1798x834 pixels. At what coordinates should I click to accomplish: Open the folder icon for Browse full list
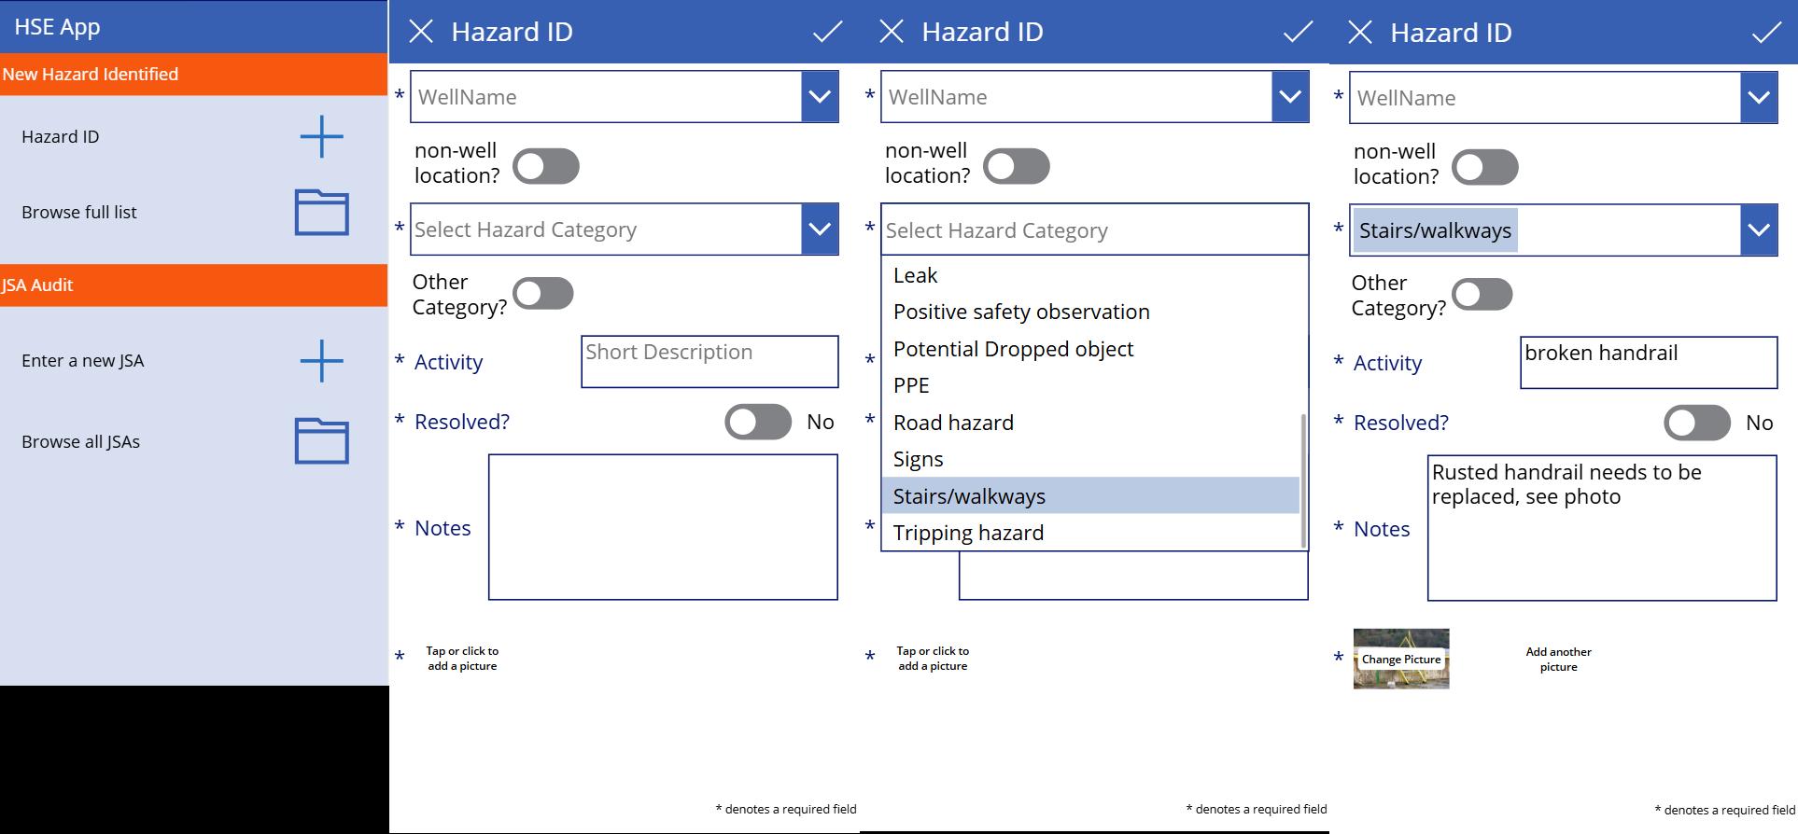coord(321,213)
